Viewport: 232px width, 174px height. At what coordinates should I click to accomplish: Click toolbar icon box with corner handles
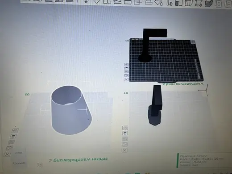[198, 3]
